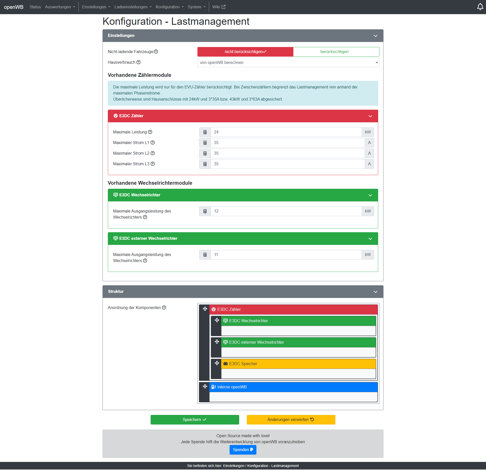Image resolution: width=486 pixels, height=470 pixels.
Task: Collapse the E3DC Wechselrichter card chevron
Action: tap(370, 195)
